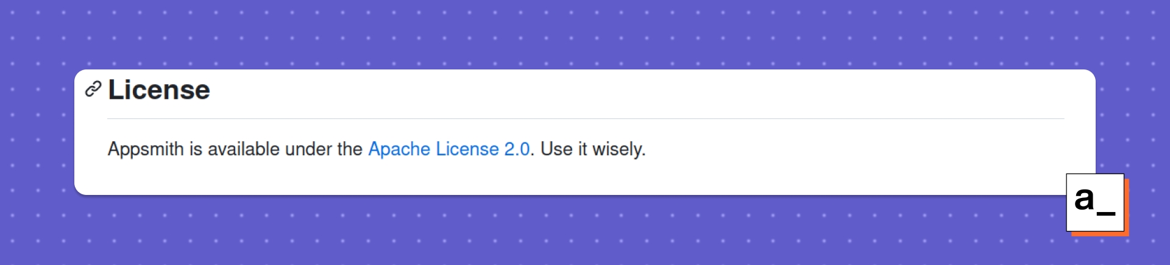Click the letter a in the logo

[1084, 199]
